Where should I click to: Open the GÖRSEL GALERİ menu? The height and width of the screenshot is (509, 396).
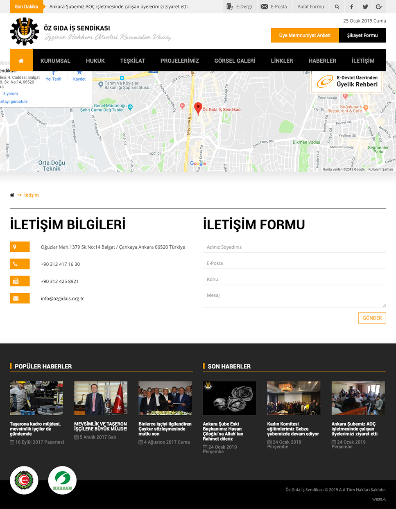[x=235, y=61]
